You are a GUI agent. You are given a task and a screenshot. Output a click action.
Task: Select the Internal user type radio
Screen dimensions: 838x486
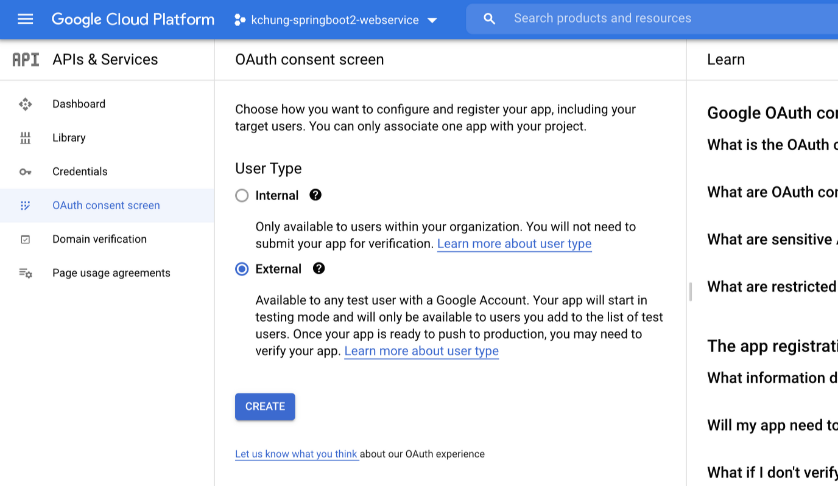pyautogui.click(x=242, y=195)
